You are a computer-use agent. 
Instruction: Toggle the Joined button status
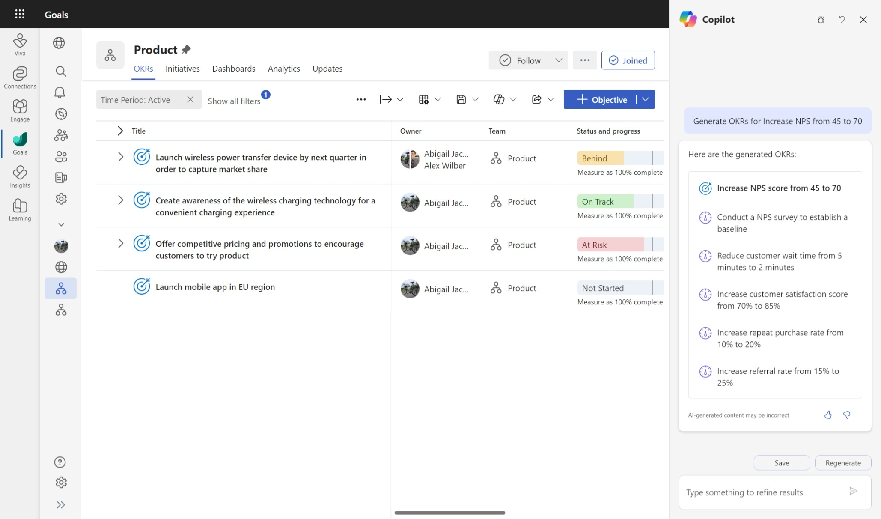[x=628, y=60]
